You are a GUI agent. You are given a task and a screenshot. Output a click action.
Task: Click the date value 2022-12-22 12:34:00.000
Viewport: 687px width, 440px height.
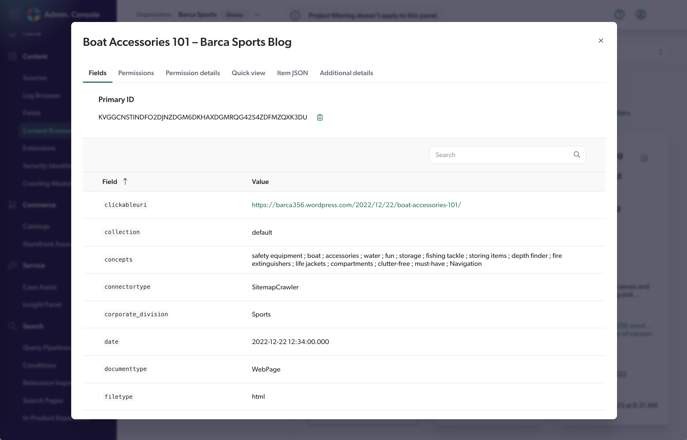point(290,342)
